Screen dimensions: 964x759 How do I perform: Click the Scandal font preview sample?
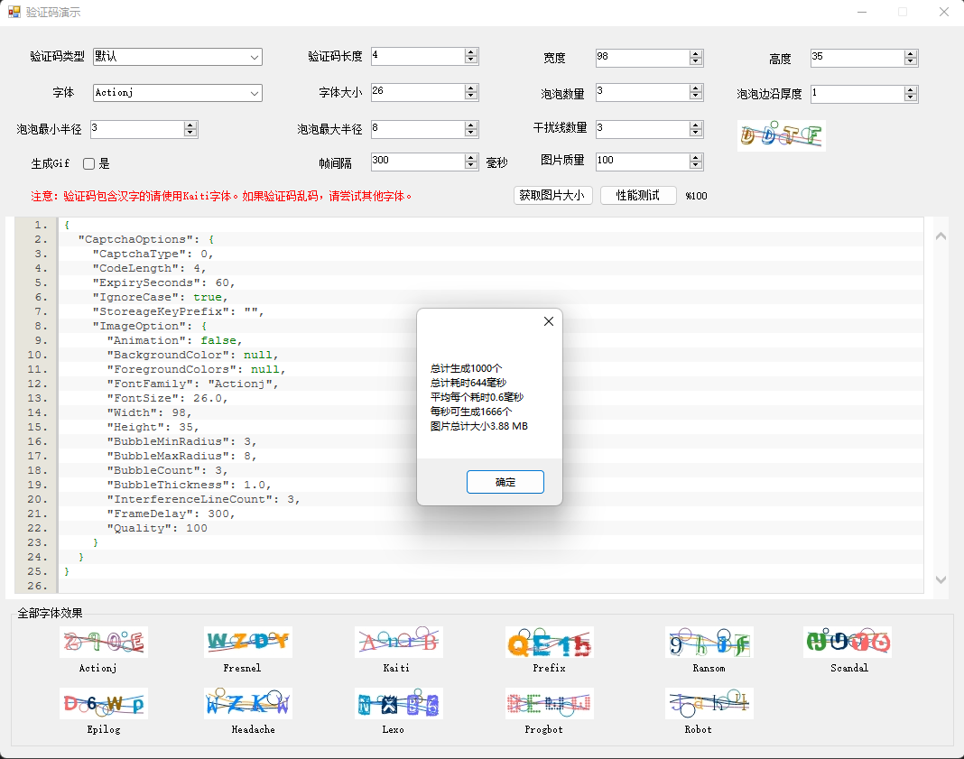pos(847,642)
